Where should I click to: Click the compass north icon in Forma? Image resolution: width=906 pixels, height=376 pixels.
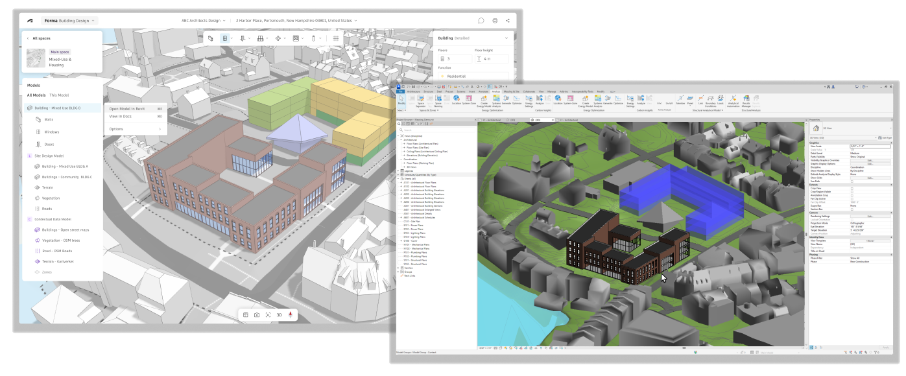pyautogui.click(x=291, y=314)
